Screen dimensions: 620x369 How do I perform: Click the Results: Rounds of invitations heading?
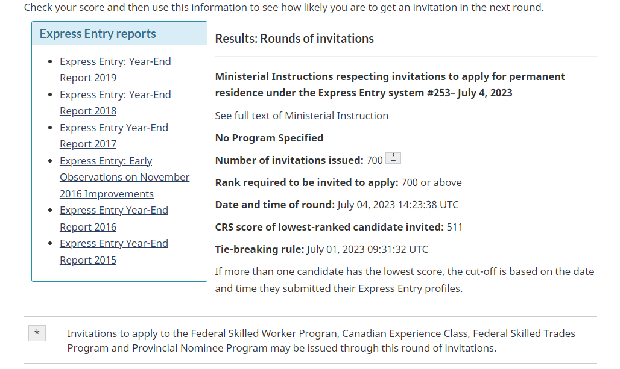(x=294, y=39)
